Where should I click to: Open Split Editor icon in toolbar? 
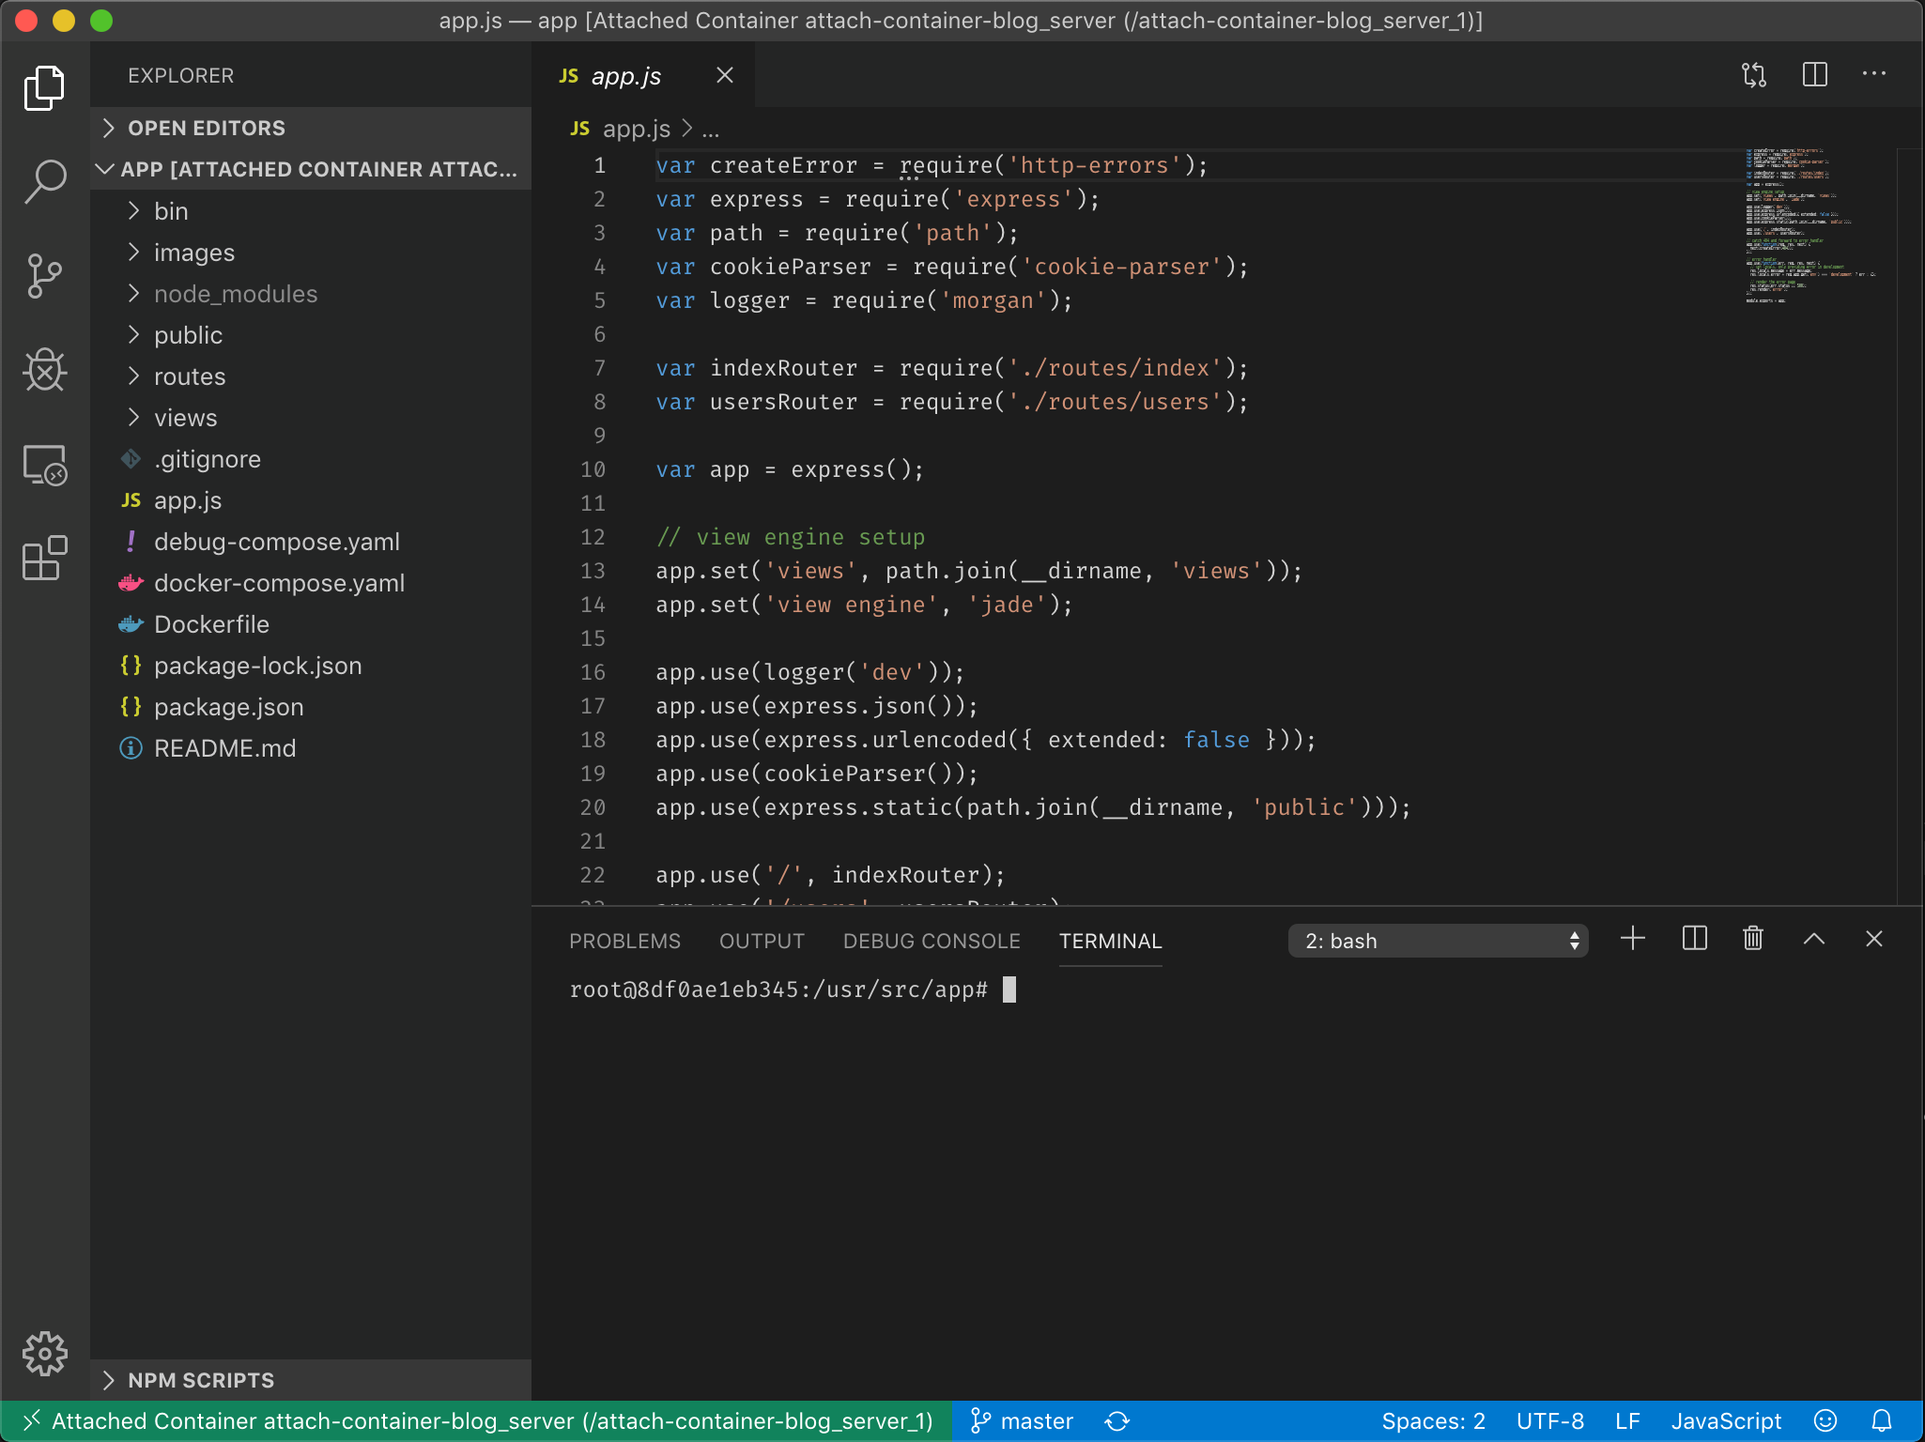[x=1813, y=72]
